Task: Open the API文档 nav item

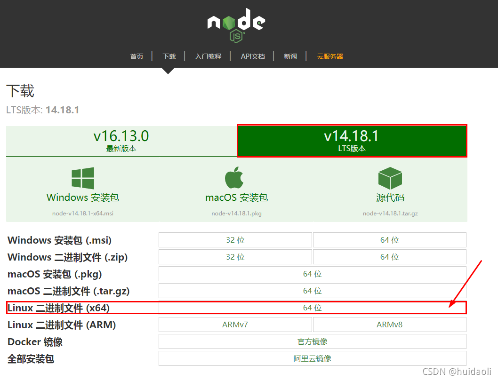Action: (253, 56)
